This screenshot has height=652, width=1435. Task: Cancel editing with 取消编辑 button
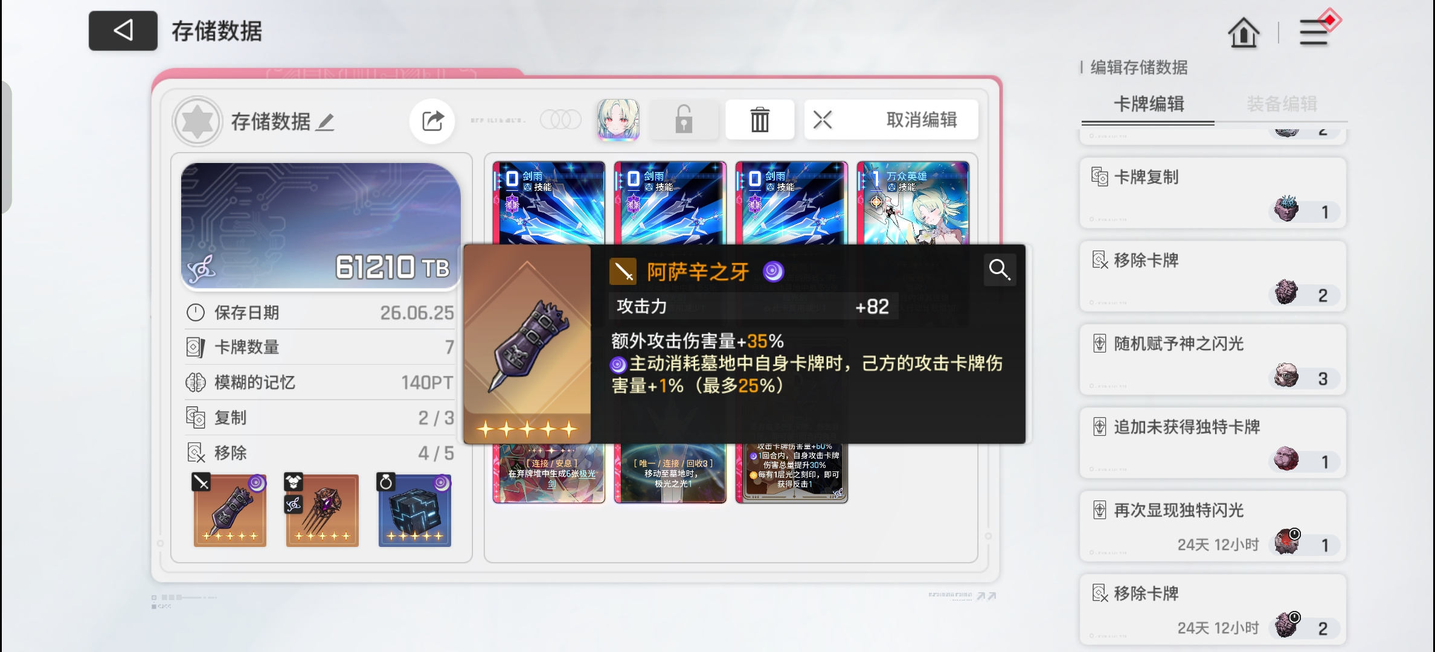click(x=891, y=120)
